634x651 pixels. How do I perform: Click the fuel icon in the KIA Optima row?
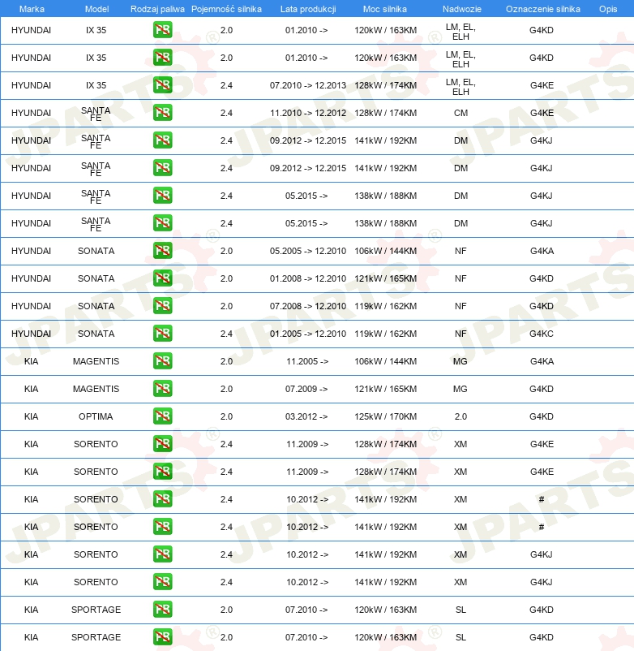[162, 416]
